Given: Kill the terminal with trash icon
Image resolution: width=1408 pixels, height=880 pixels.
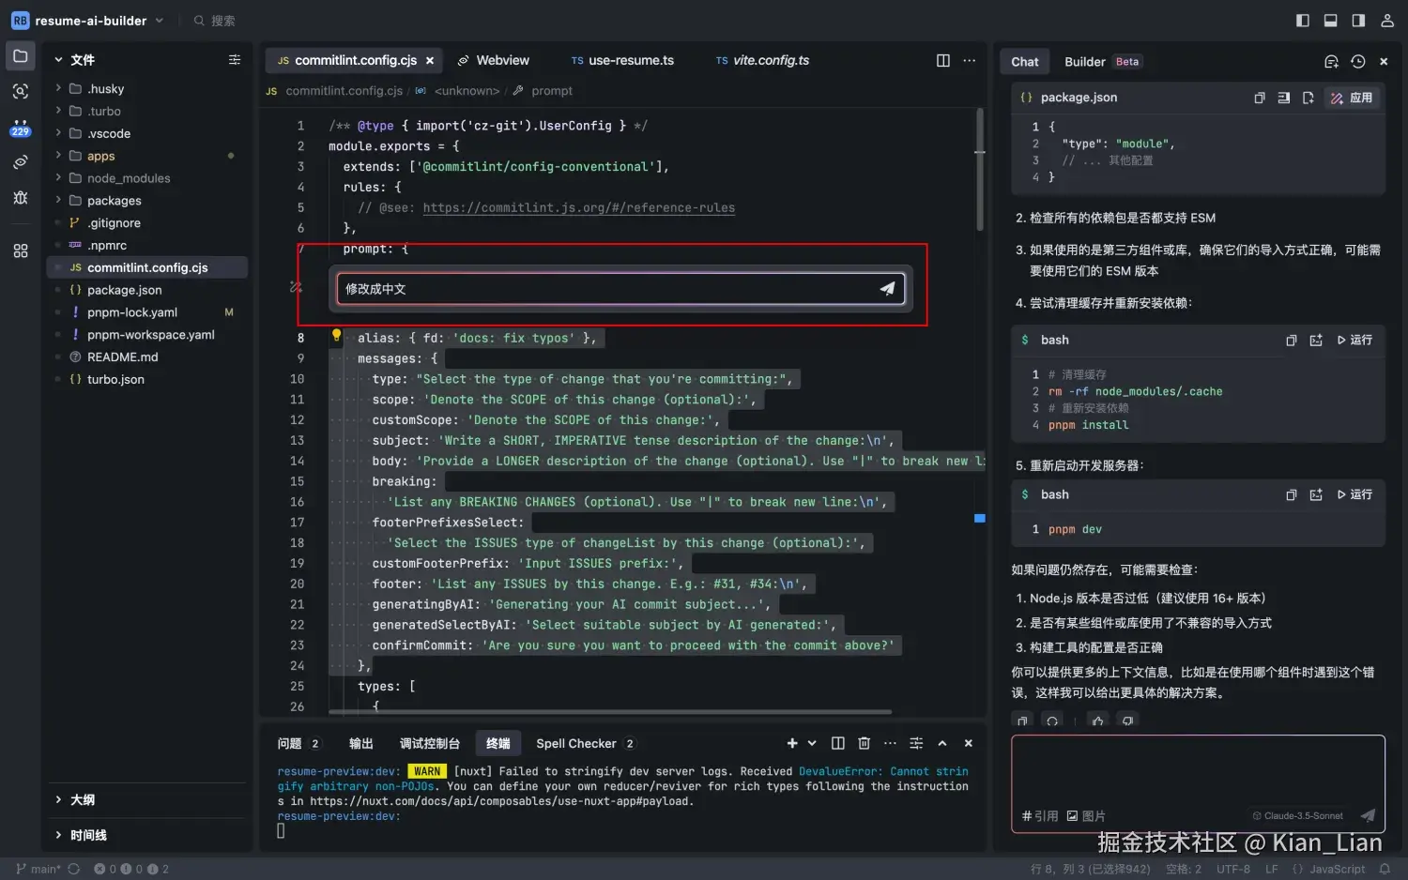Looking at the screenshot, I should [x=865, y=743].
